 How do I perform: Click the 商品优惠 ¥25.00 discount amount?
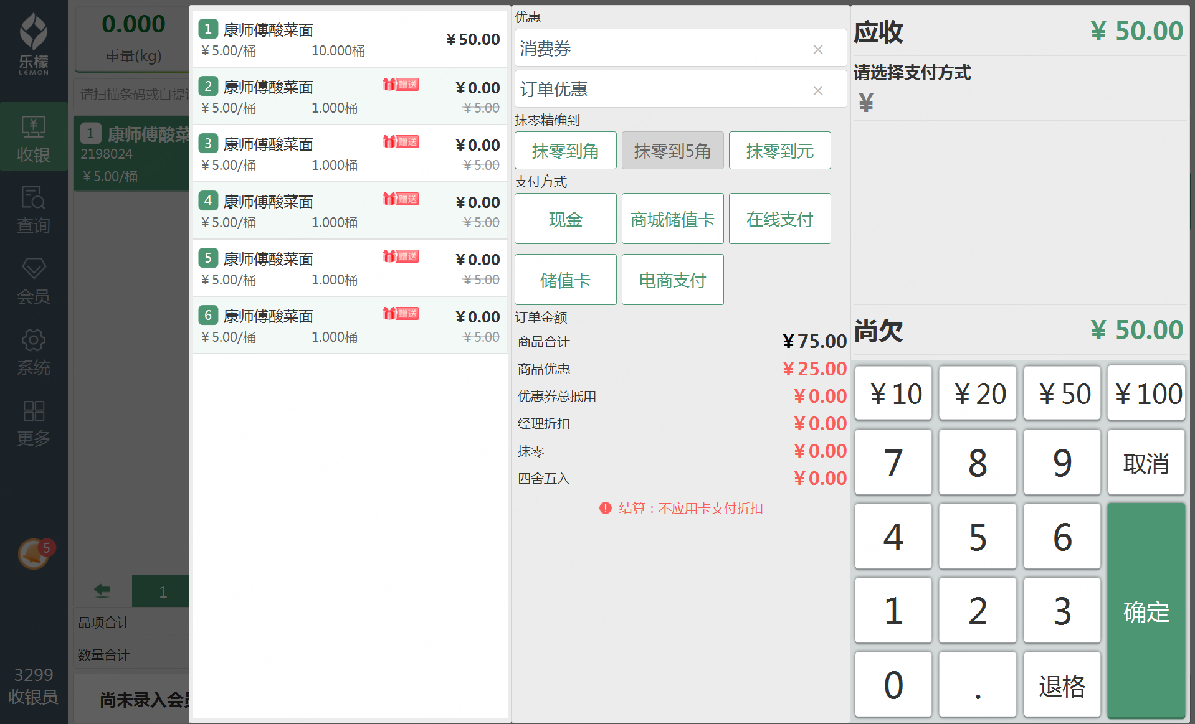coord(814,369)
